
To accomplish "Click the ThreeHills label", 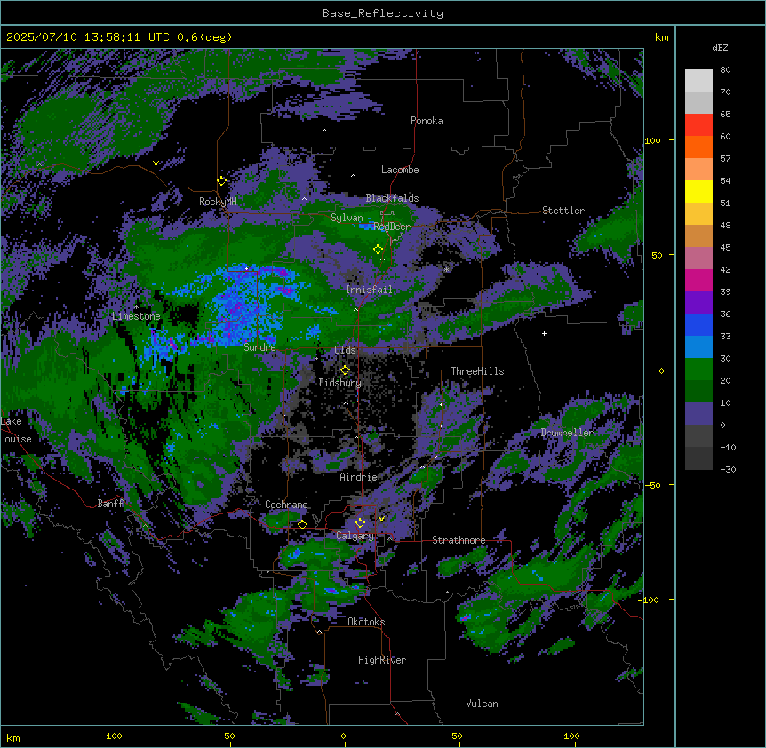I will 477,371.
